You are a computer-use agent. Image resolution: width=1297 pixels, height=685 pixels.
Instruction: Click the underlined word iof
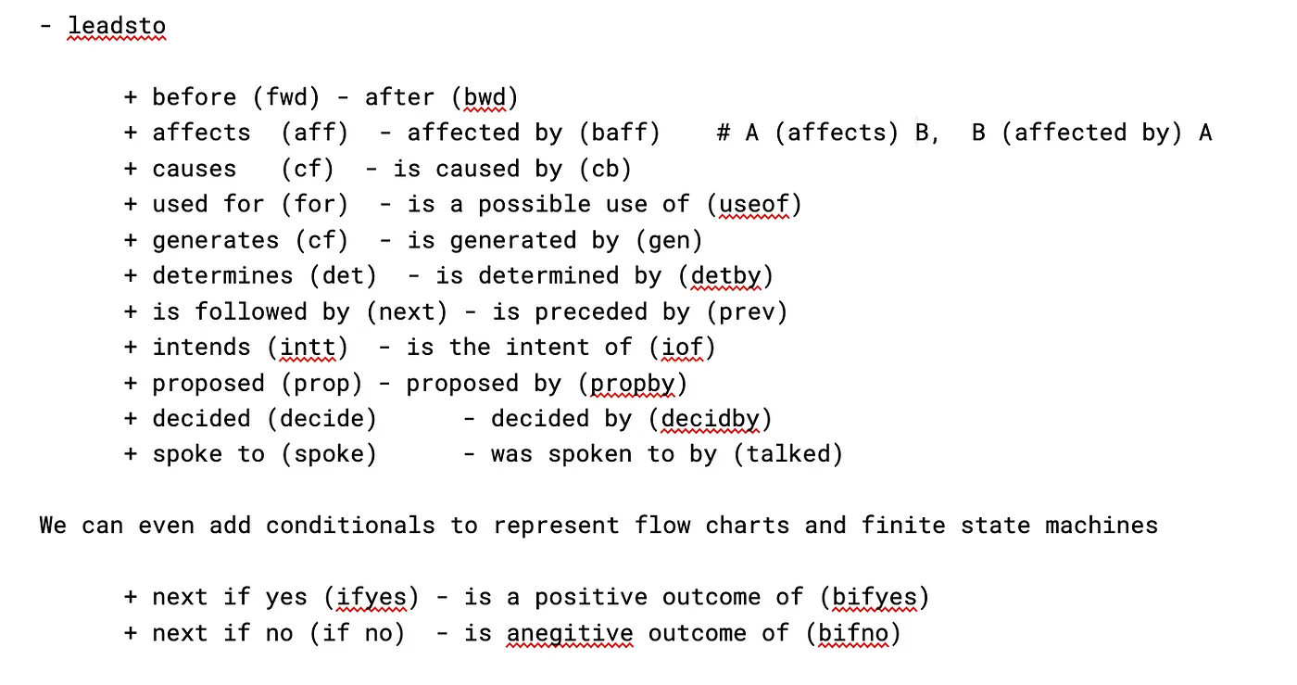pos(683,348)
